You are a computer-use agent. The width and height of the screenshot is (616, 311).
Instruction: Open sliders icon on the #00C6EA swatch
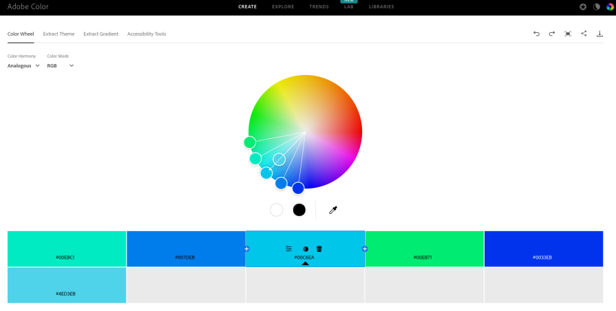point(289,248)
